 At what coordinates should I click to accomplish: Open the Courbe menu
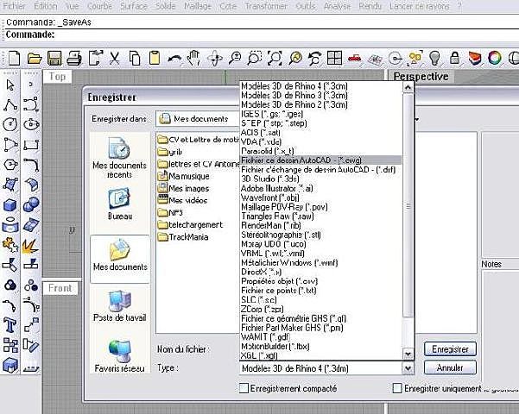(99, 6)
